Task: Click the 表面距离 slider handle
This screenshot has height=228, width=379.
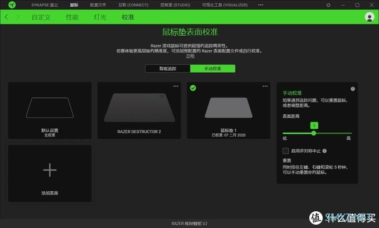Action: click(x=313, y=133)
